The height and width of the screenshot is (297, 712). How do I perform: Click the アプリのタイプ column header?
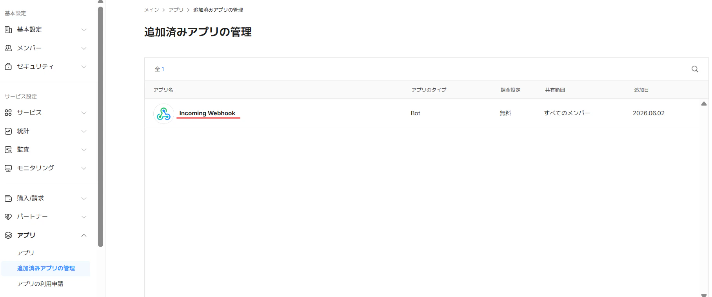click(x=429, y=90)
